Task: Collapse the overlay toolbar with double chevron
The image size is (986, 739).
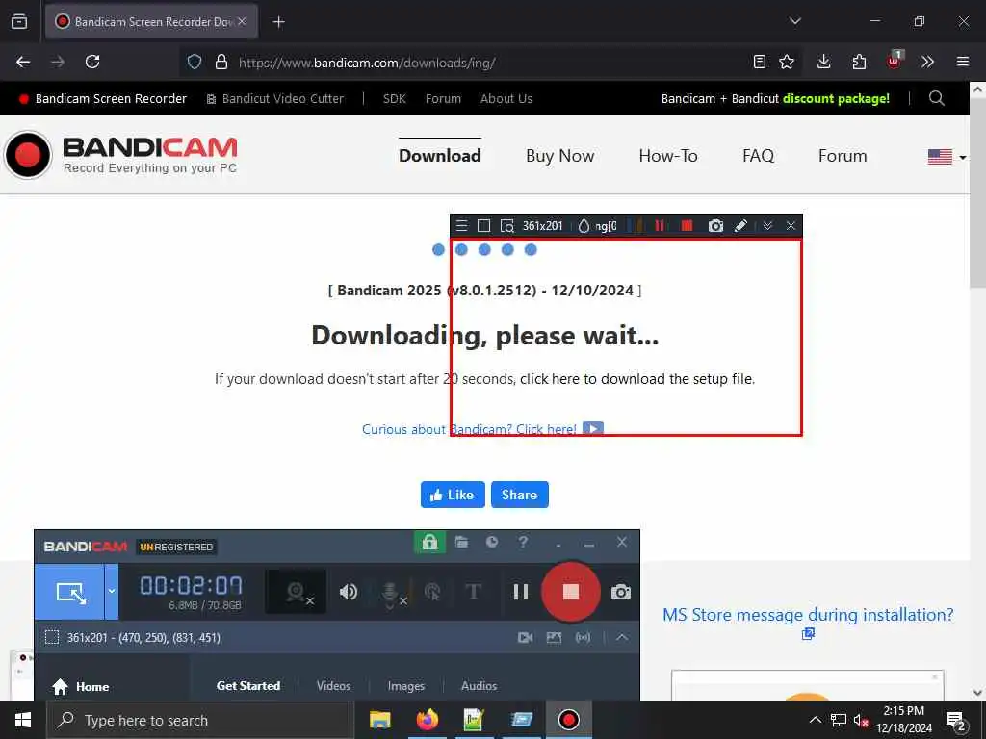Action: (x=767, y=225)
